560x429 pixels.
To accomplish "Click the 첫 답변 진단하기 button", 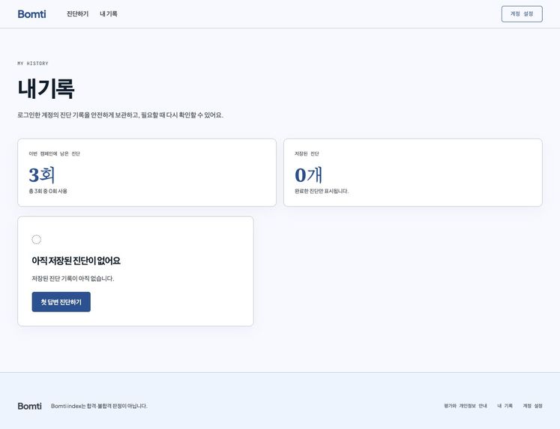I will click(61, 302).
